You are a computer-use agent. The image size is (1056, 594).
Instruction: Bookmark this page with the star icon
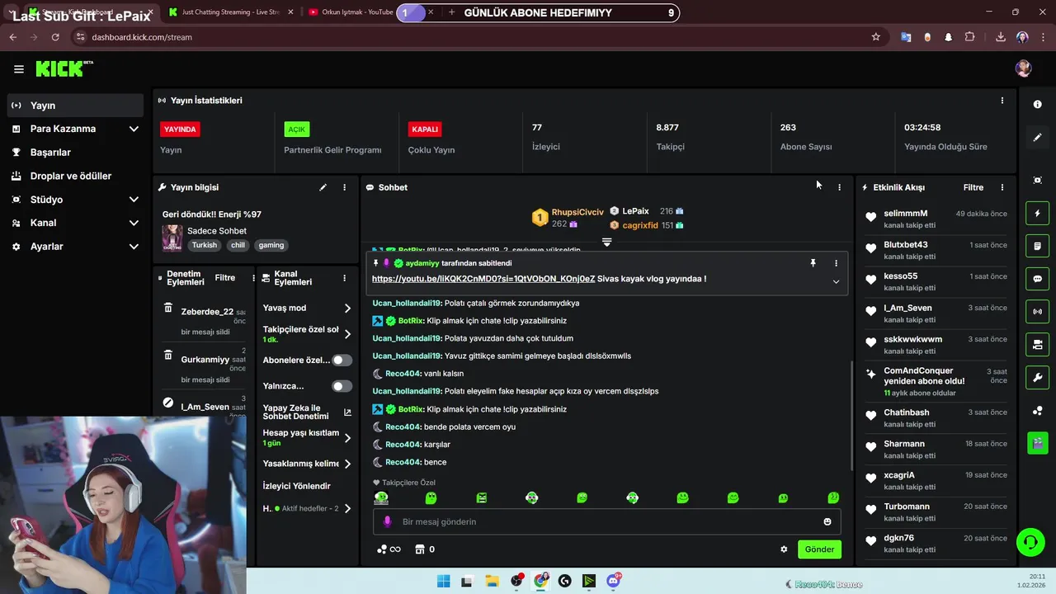875,37
